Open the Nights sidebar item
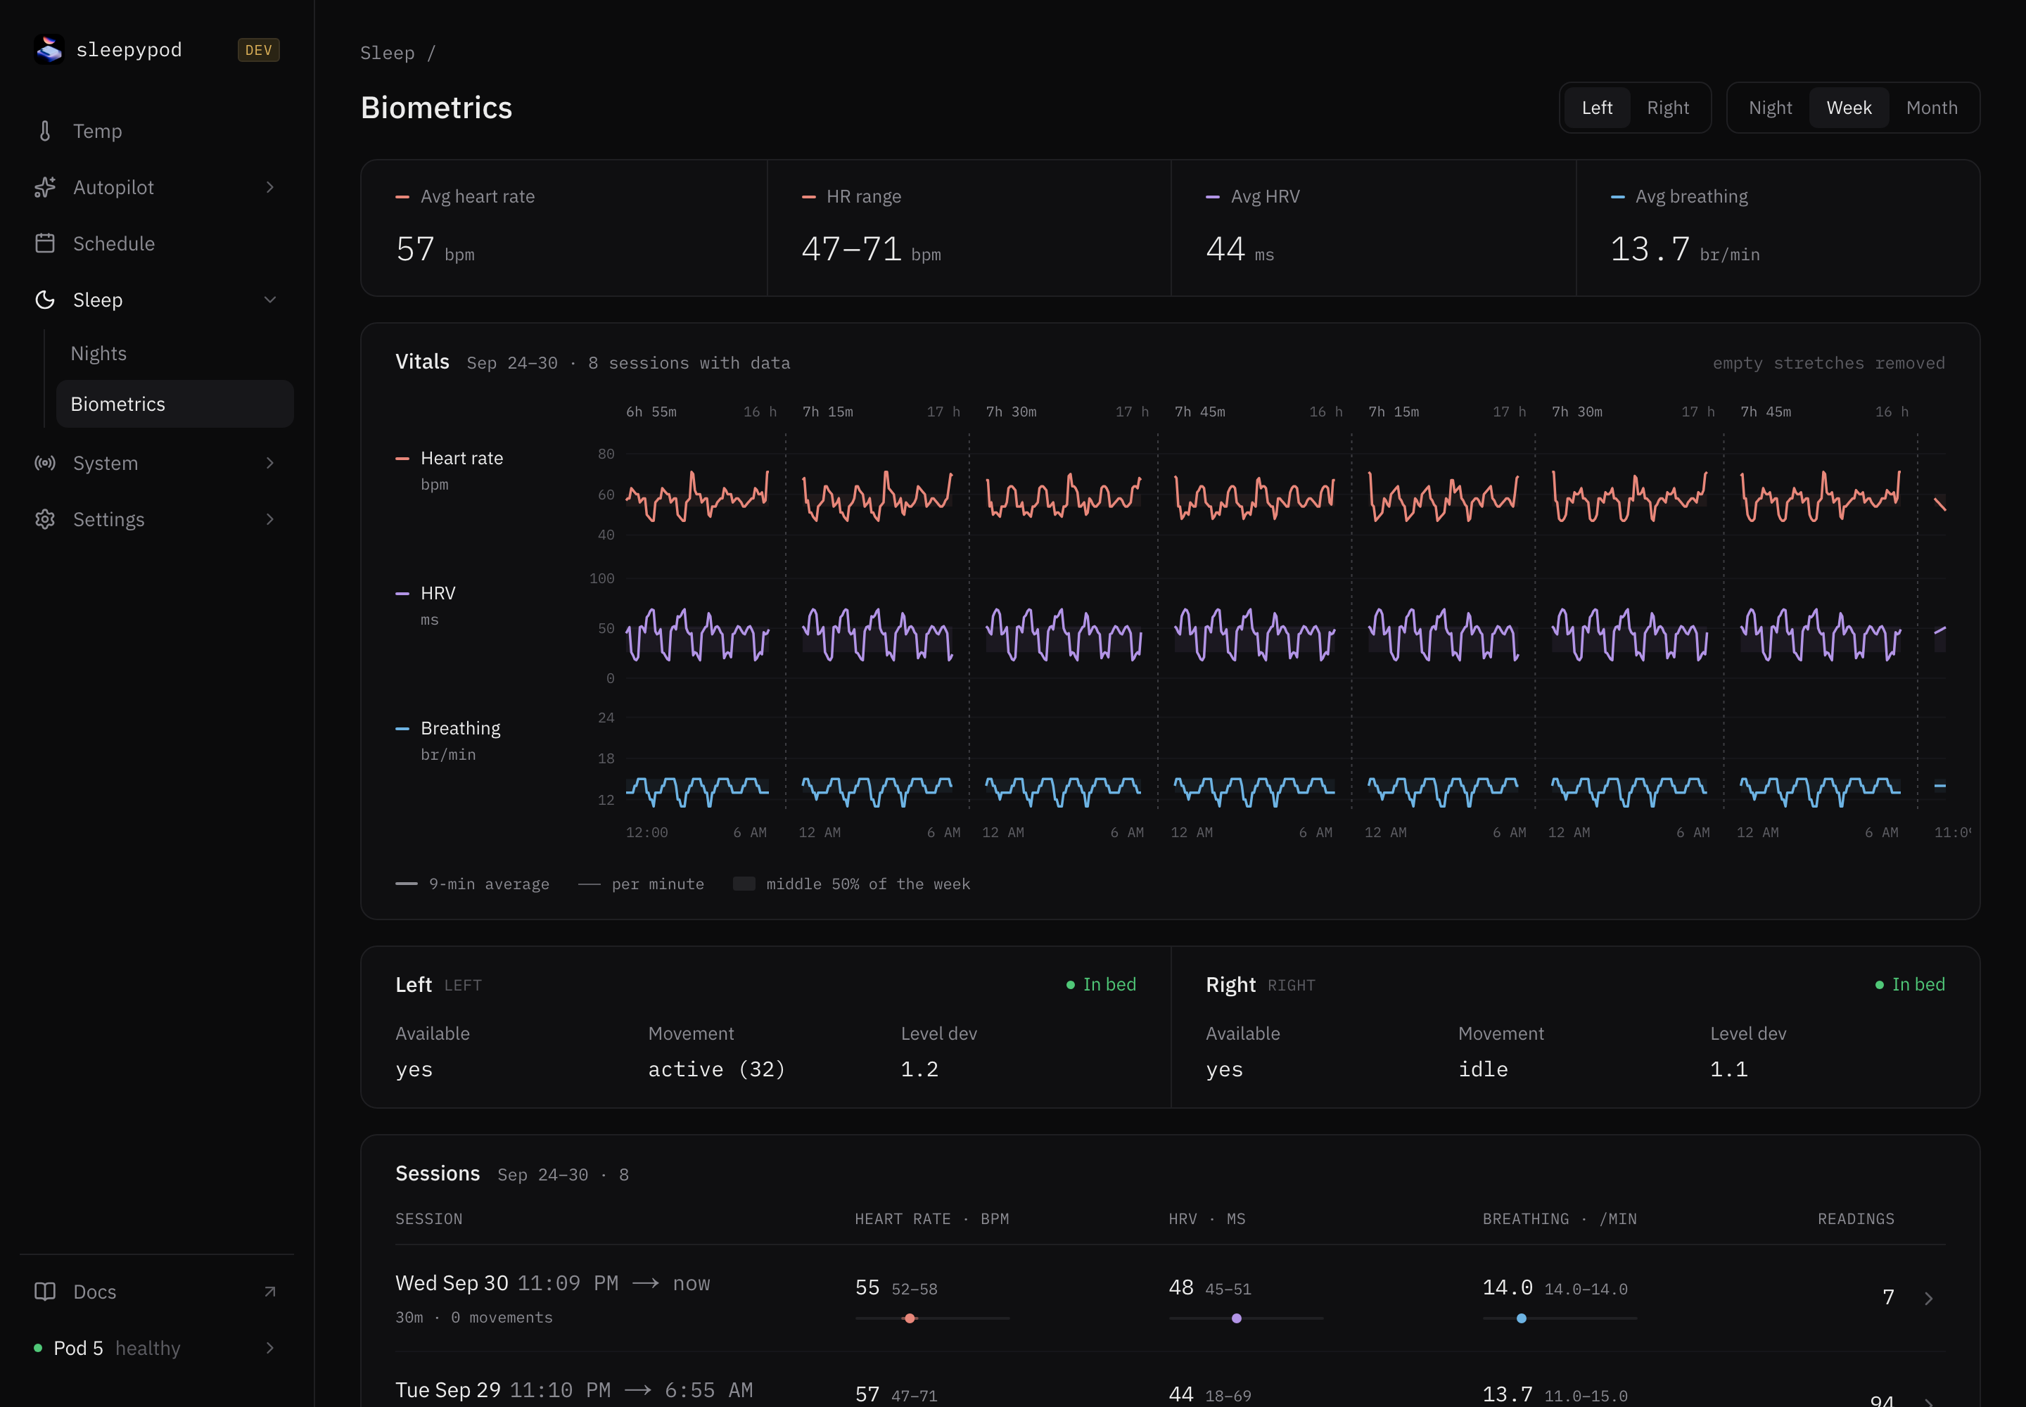 174,354
